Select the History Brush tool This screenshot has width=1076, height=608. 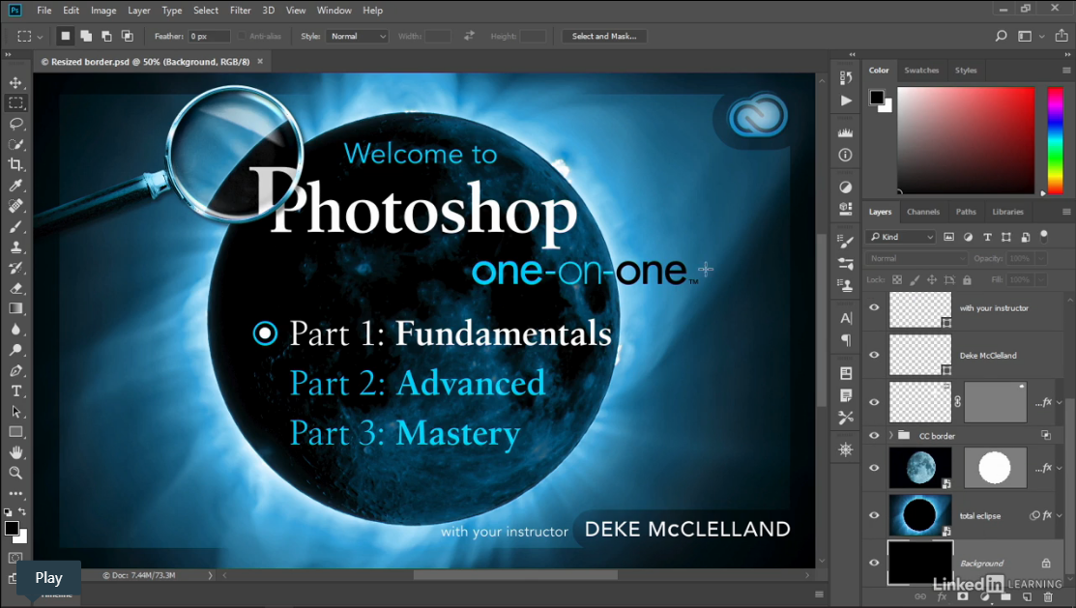tap(15, 268)
